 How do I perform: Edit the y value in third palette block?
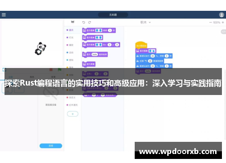tap(117, 45)
